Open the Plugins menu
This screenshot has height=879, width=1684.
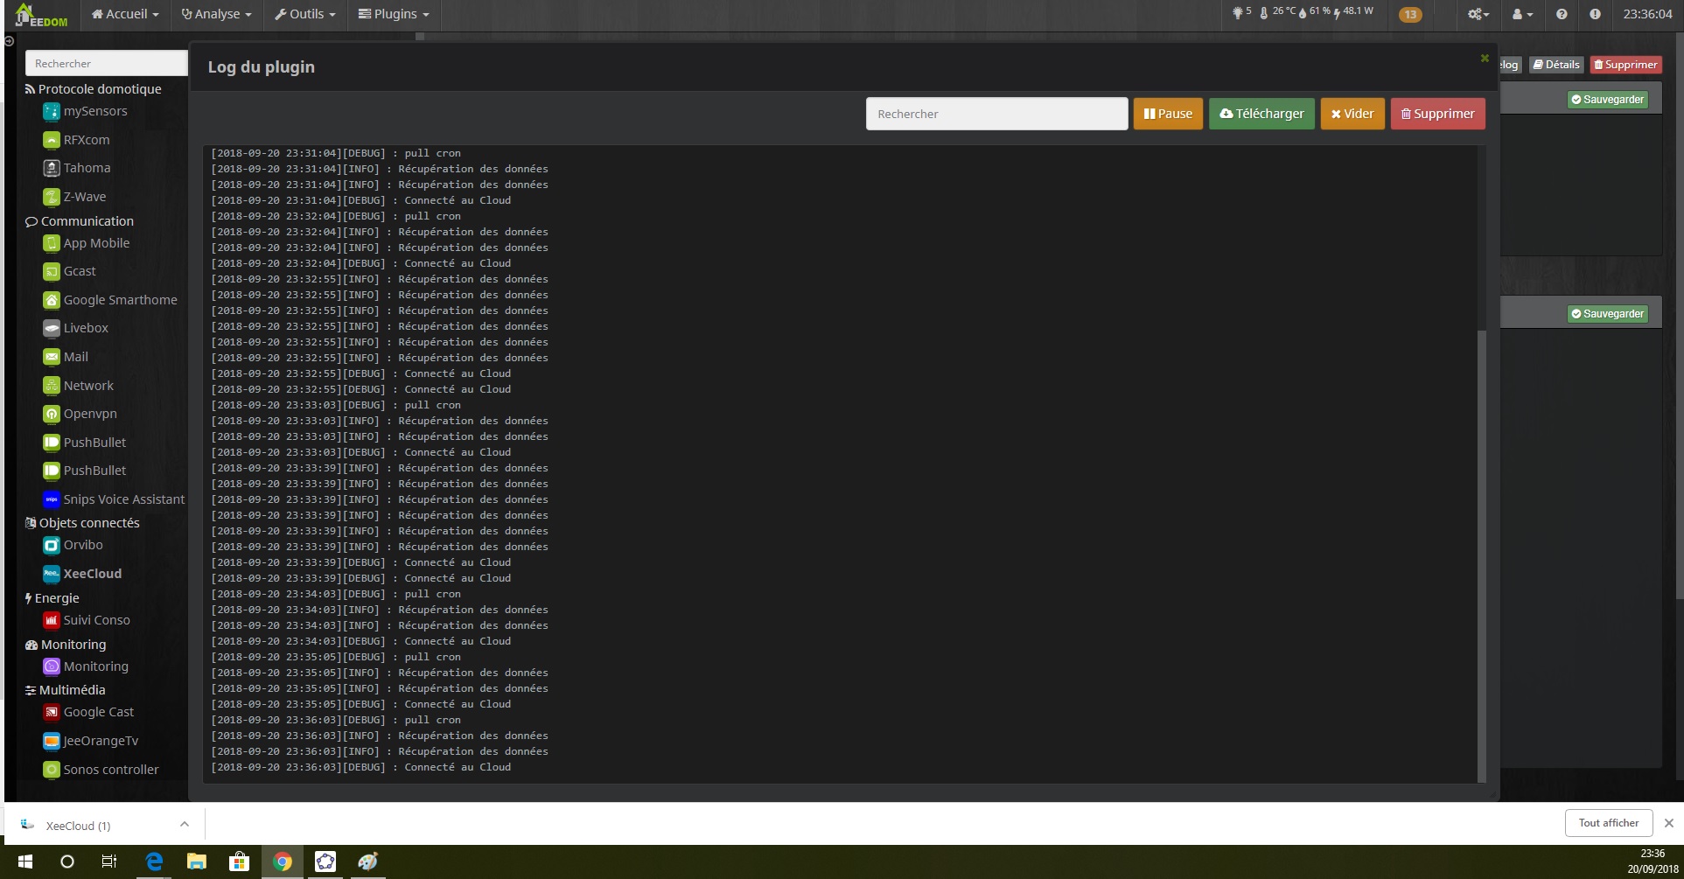point(394,14)
